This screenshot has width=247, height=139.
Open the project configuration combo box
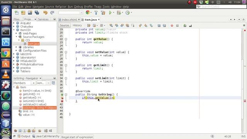(x=71, y=13)
